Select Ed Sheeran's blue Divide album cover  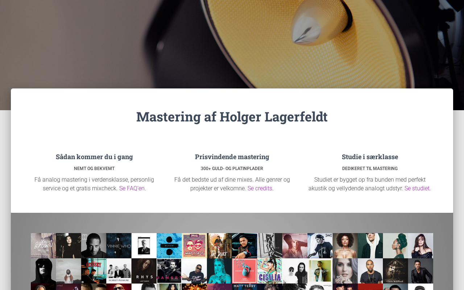pos(169,245)
